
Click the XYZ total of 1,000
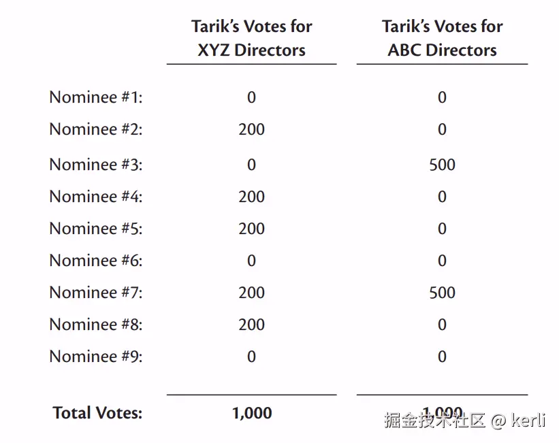(252, 413)
